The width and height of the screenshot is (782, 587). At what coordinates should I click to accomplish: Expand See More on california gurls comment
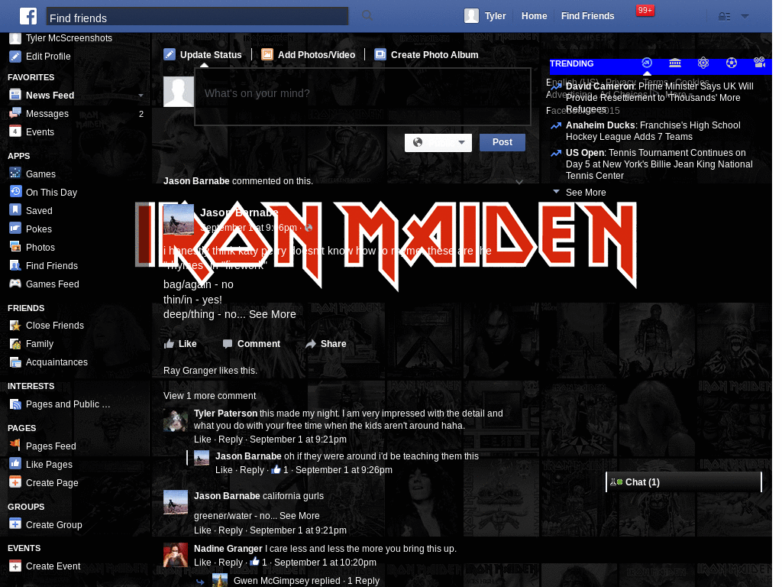coord(299,516)
